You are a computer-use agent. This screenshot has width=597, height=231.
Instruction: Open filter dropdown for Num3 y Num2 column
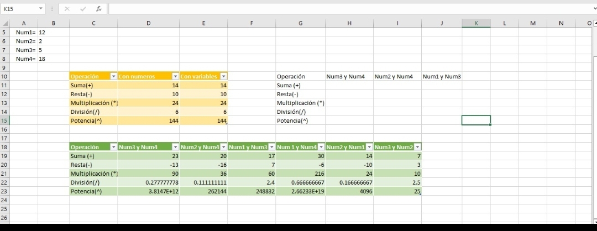click(x=418, y=147)
